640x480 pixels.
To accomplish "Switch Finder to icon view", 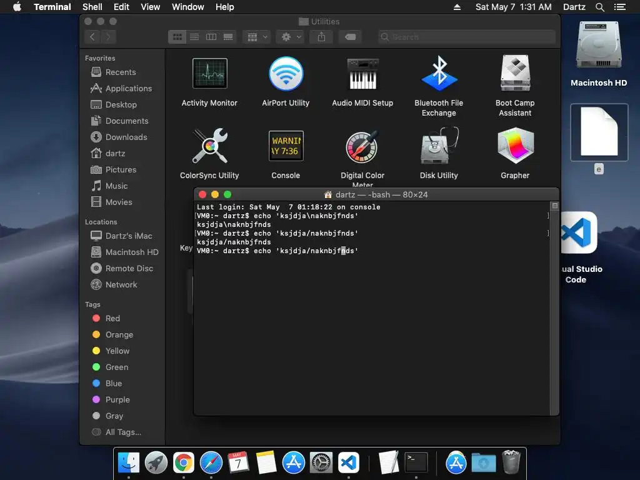I will [x=177, y=37].
